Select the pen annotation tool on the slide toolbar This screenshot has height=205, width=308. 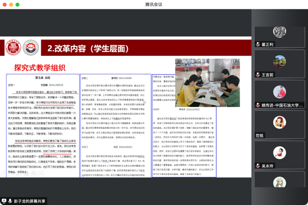pos(19,174)
